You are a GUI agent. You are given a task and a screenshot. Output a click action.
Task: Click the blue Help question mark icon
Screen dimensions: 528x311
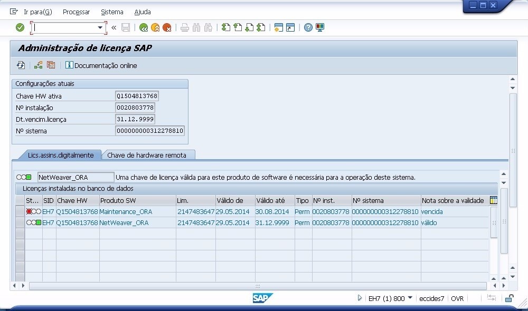[x=308, y=27]
